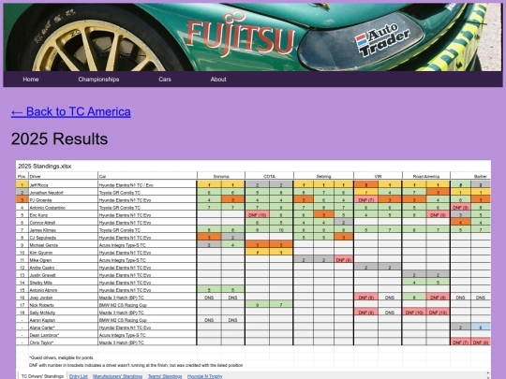
Task: Click the Fujitsu race car banner image
Action: click(253, 36)
